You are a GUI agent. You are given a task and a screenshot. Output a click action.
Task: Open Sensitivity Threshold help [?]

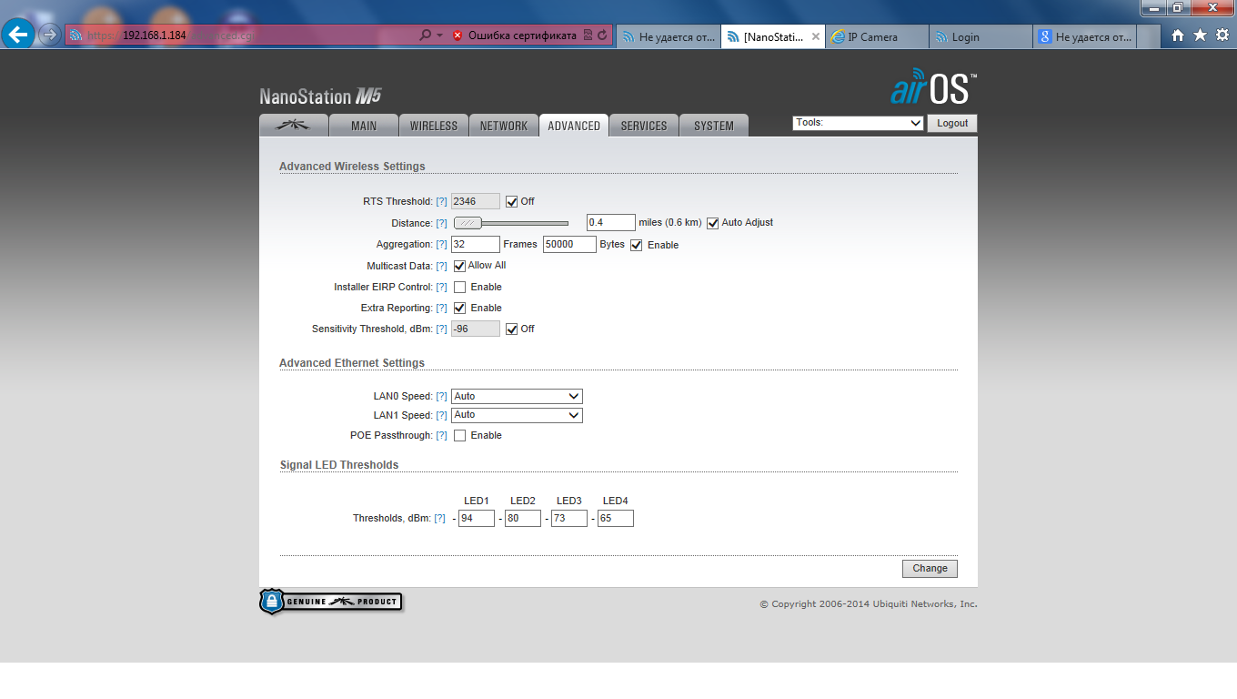[x=441, y=329]
